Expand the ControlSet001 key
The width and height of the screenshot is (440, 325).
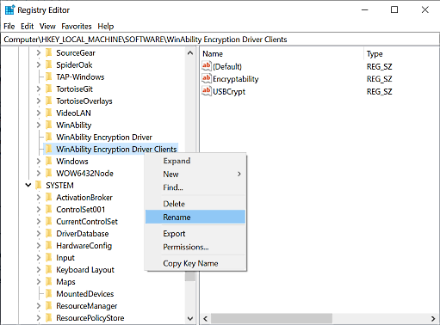click(39, 209)
